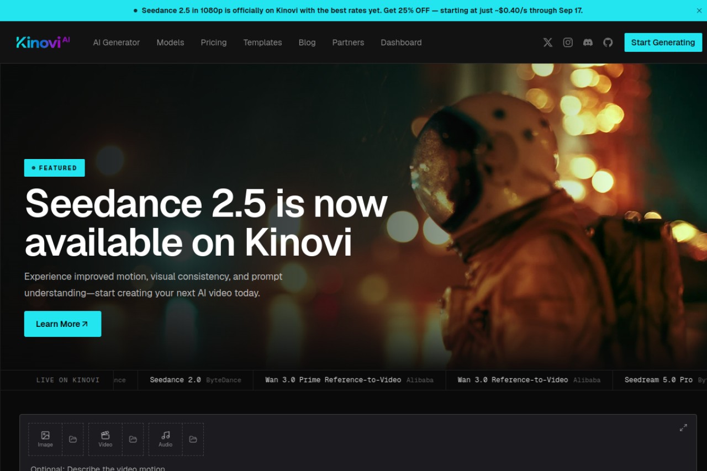Add an Image reference upload
Viewport: 707px width, 471px height.
[45, 440]
